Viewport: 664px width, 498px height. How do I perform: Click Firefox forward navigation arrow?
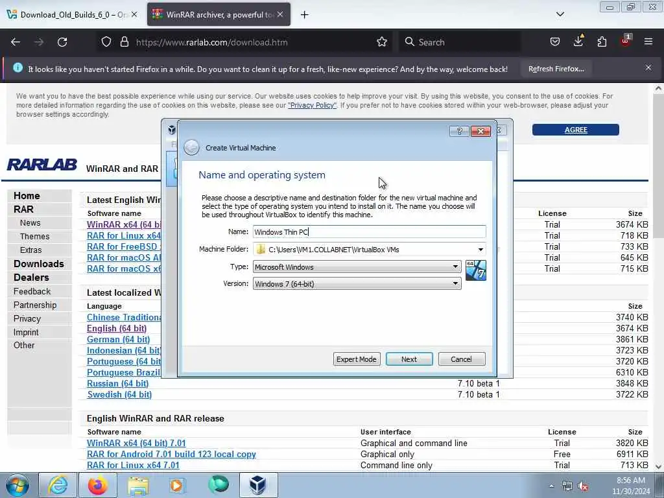(x=39, y=42)
